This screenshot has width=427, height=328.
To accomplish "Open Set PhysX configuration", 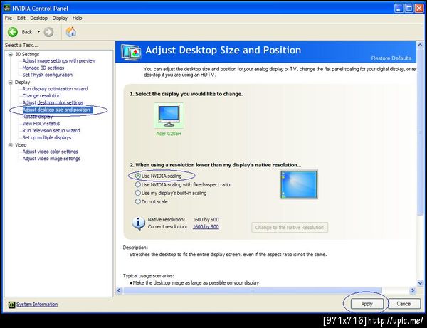I will tap(48, 75).
